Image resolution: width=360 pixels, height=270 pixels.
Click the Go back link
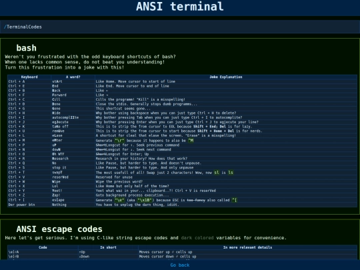point(180,265)
